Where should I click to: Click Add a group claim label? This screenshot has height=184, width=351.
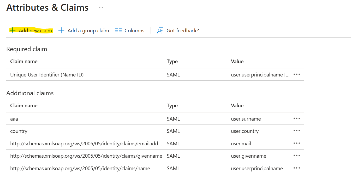point(88,31)
